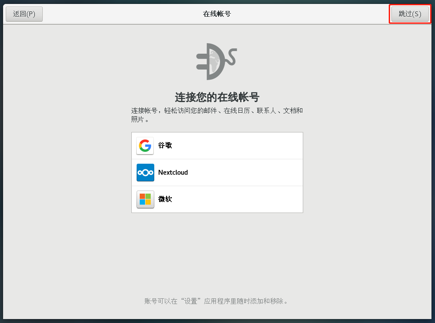Select the 谷歌 account label
The height and width of the screenshot is (323, 435).
click(165, 146)
